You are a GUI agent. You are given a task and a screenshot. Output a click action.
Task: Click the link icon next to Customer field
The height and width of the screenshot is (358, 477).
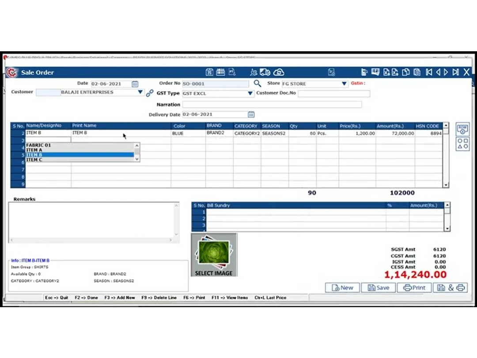tap(150, 93)
